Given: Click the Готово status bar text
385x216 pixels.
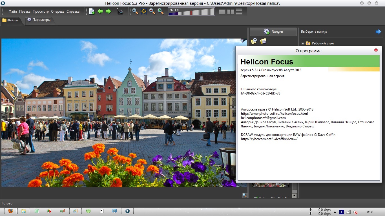Looking at the screenshot, I should (7, 203).
